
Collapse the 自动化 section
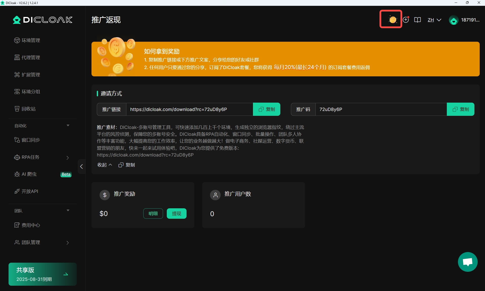(68, 126)
